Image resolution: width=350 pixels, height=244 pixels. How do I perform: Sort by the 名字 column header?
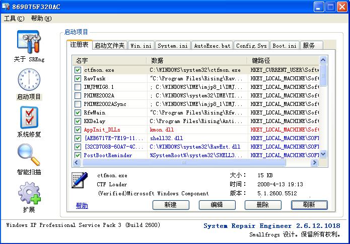click(109, 60)
